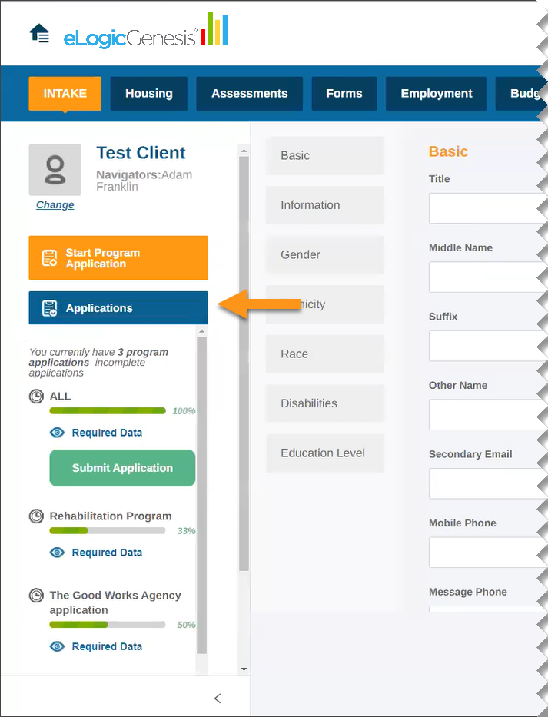Click the clock icon beside Rehabilitation Program

click(x=36, y=516)
